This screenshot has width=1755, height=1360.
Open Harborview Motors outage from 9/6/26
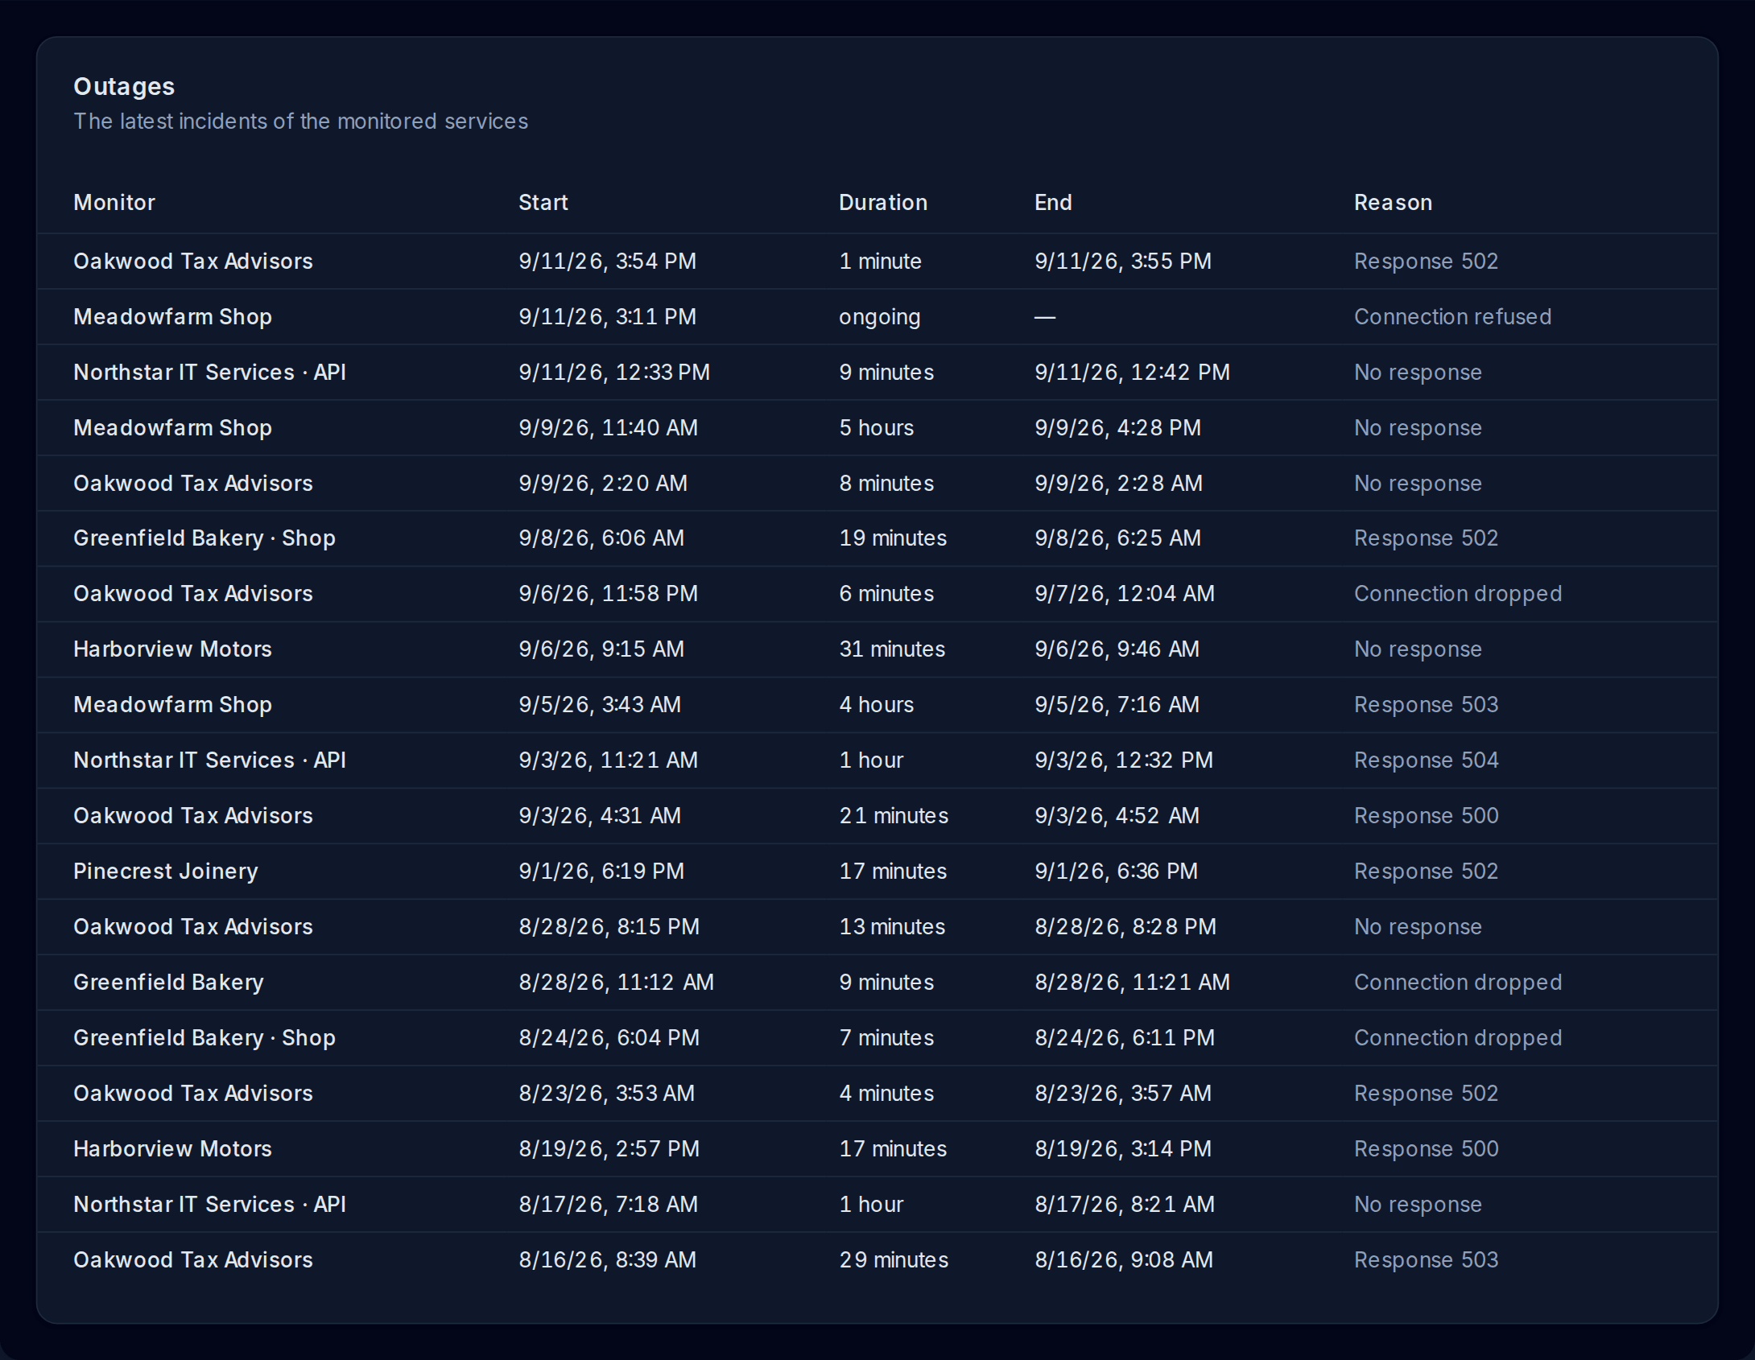point(877,649)
